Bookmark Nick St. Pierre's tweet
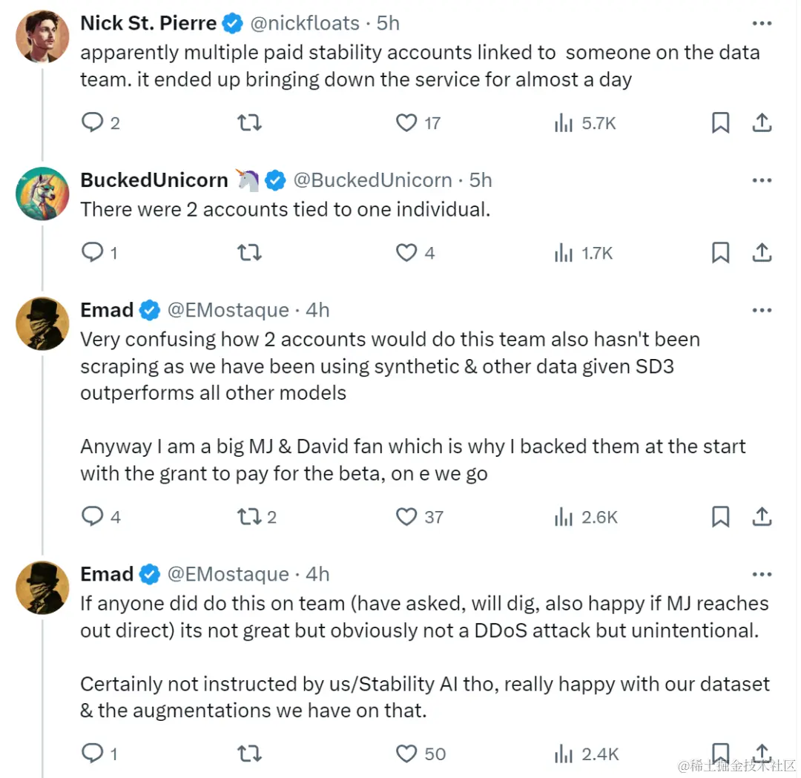 tap(720, 122)
